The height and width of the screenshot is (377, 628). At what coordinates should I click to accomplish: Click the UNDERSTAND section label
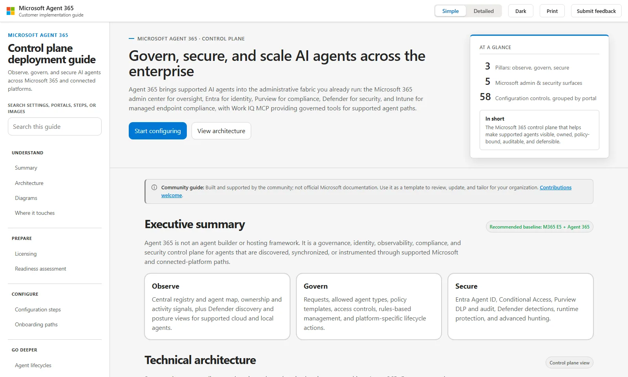pos(27,153)
